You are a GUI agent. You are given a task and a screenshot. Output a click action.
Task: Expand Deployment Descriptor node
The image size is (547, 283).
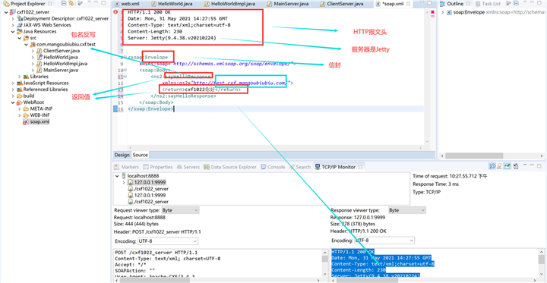pos(13,18)
